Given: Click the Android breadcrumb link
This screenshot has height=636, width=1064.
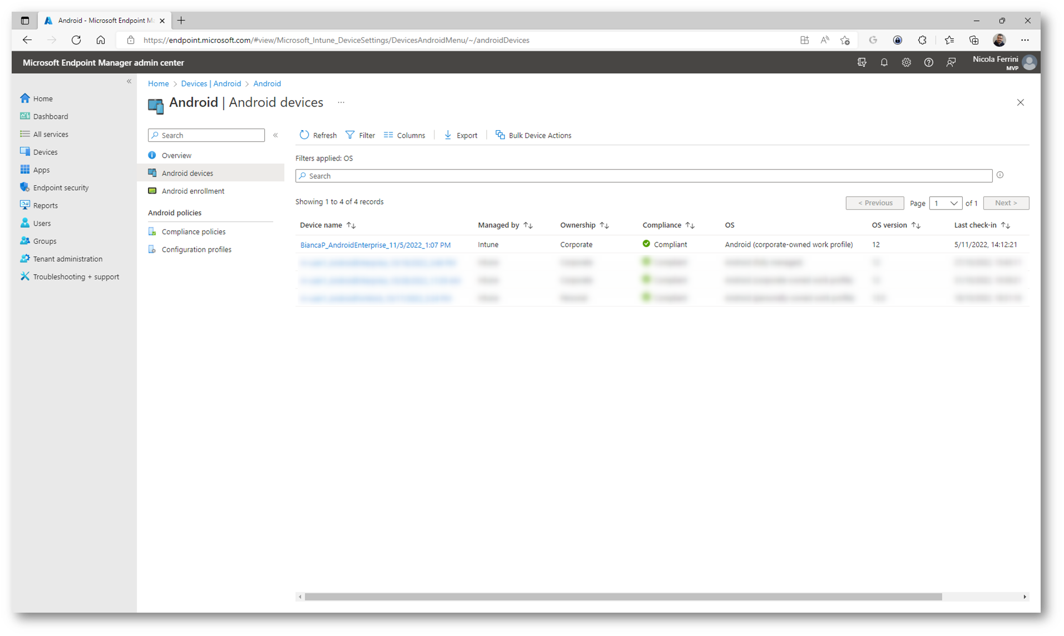Looking at the screenshot, I should click(x=267, y=83).
